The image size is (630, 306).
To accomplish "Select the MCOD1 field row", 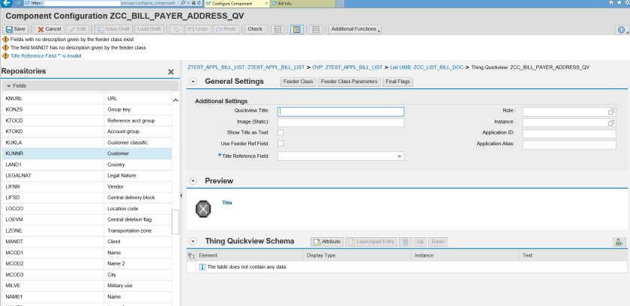I will 87,253.
